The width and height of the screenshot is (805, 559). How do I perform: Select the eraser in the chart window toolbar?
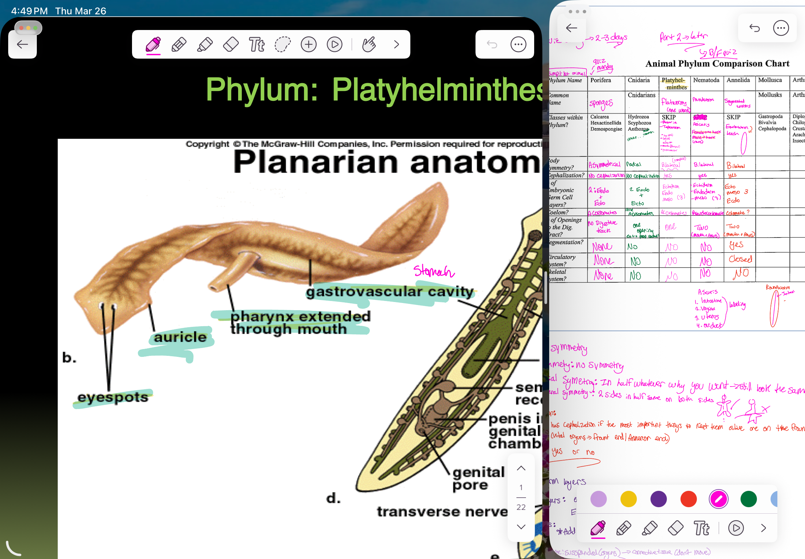click(x=676, y=529)
